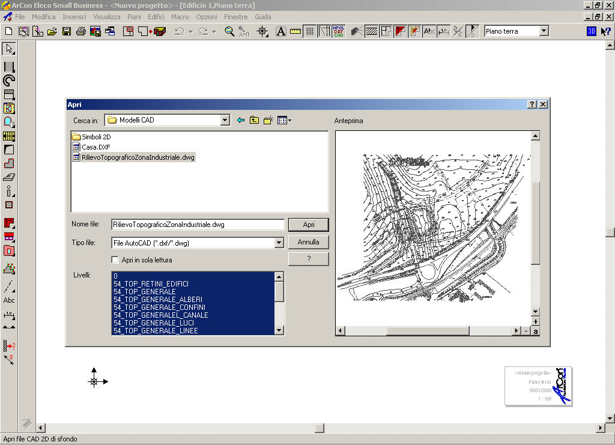Open the undo history dropdown arrow
The height and width of the screenshot is (445, 615).
[190, 31]
